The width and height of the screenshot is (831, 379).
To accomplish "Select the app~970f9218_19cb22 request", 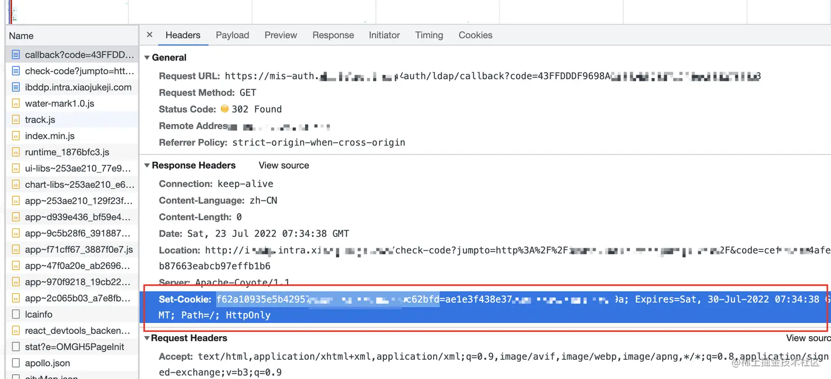I will (72, 282).
